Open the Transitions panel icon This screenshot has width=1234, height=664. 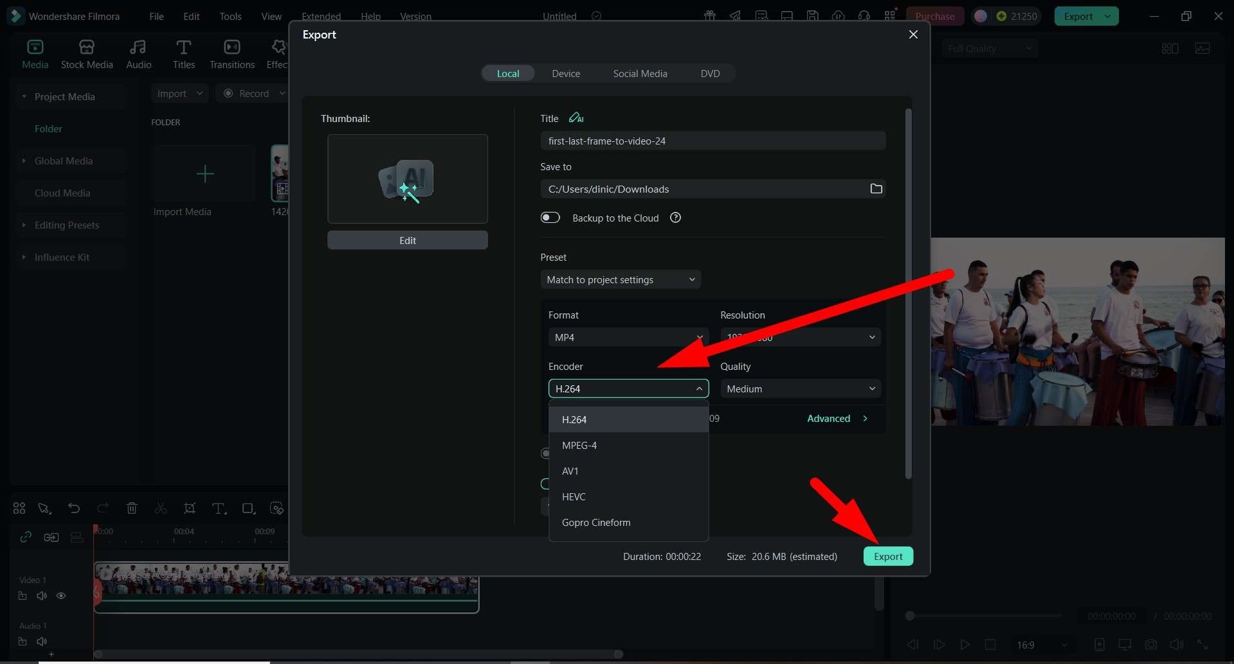(231, 47)
